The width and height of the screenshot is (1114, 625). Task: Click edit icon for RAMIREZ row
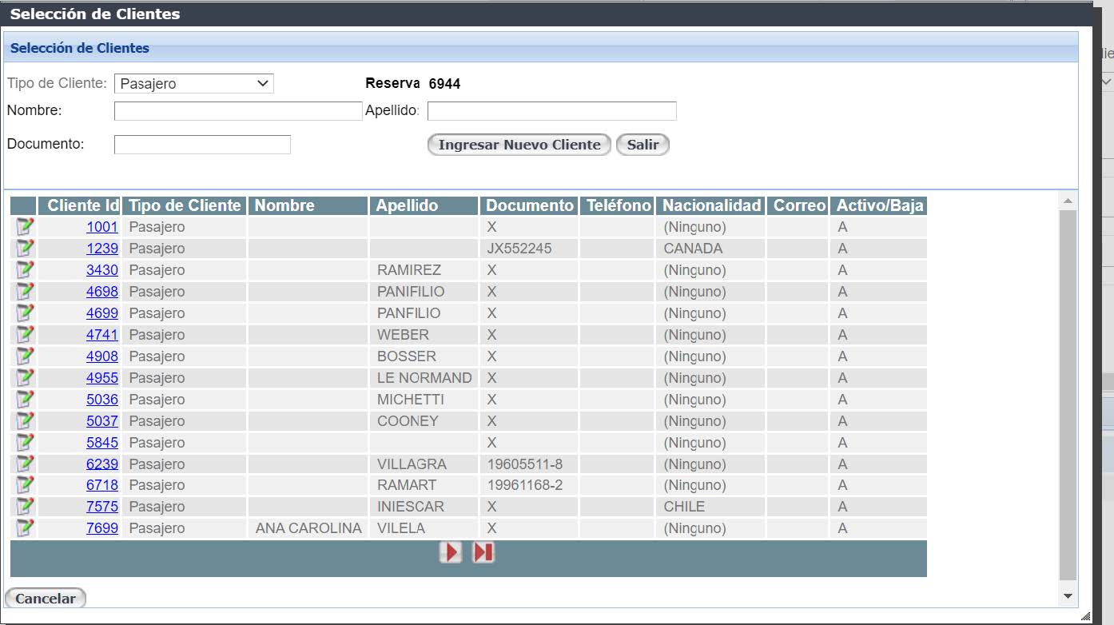[25, 270]
